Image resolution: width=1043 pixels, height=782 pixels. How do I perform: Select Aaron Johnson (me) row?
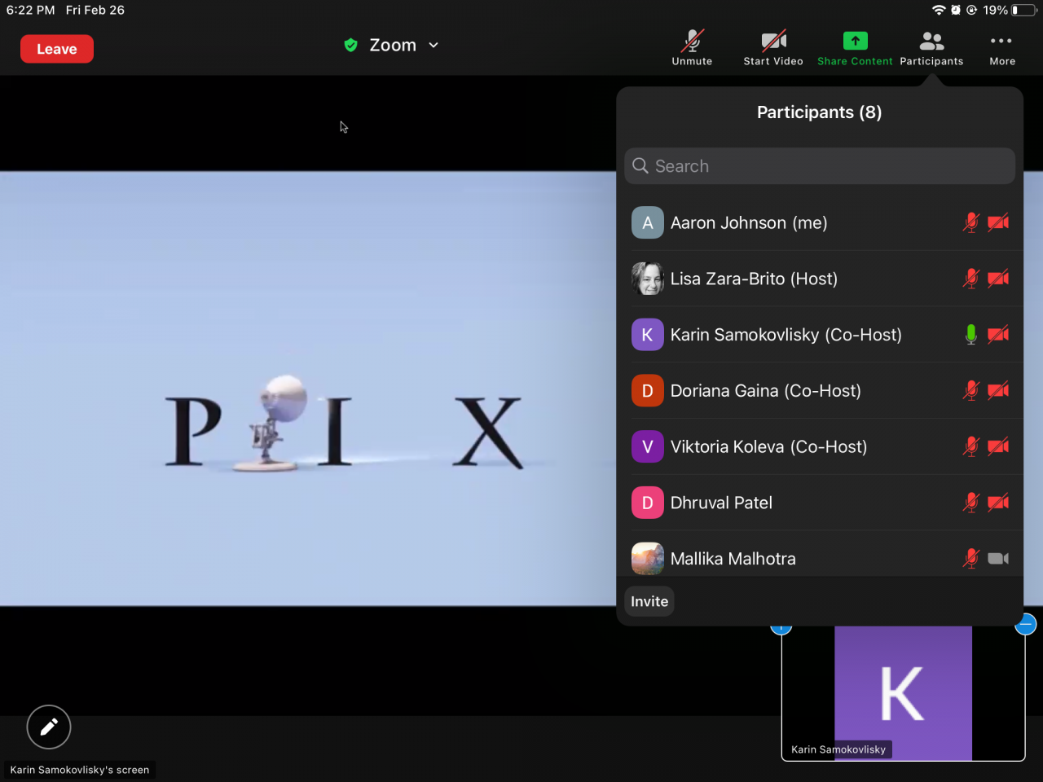(x=820, y=222)
